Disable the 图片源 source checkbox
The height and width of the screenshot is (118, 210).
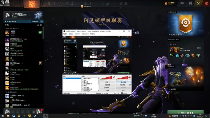tap(83, 82)
